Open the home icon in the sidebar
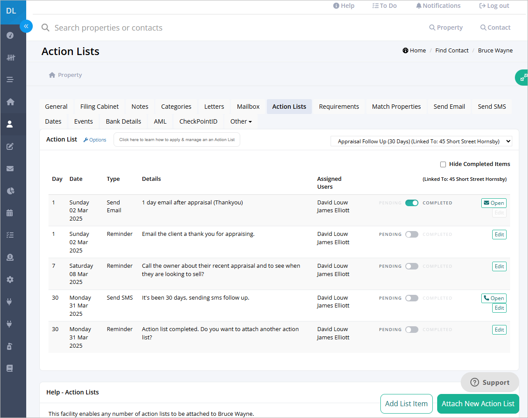 tap(10, 102)
